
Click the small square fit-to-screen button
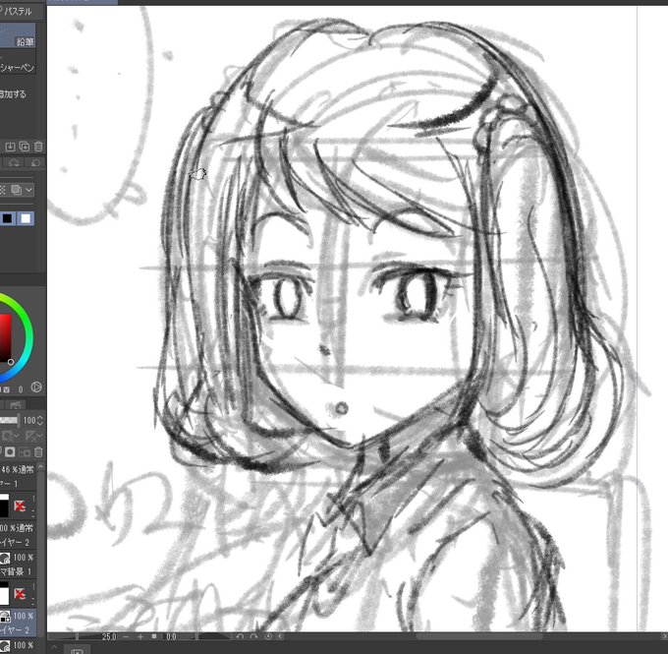[154, 636]
